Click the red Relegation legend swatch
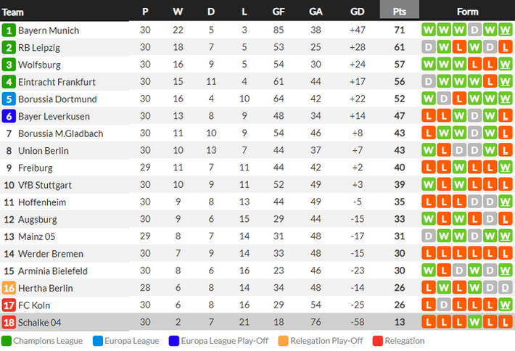515x351 pixels. (378, 340)
